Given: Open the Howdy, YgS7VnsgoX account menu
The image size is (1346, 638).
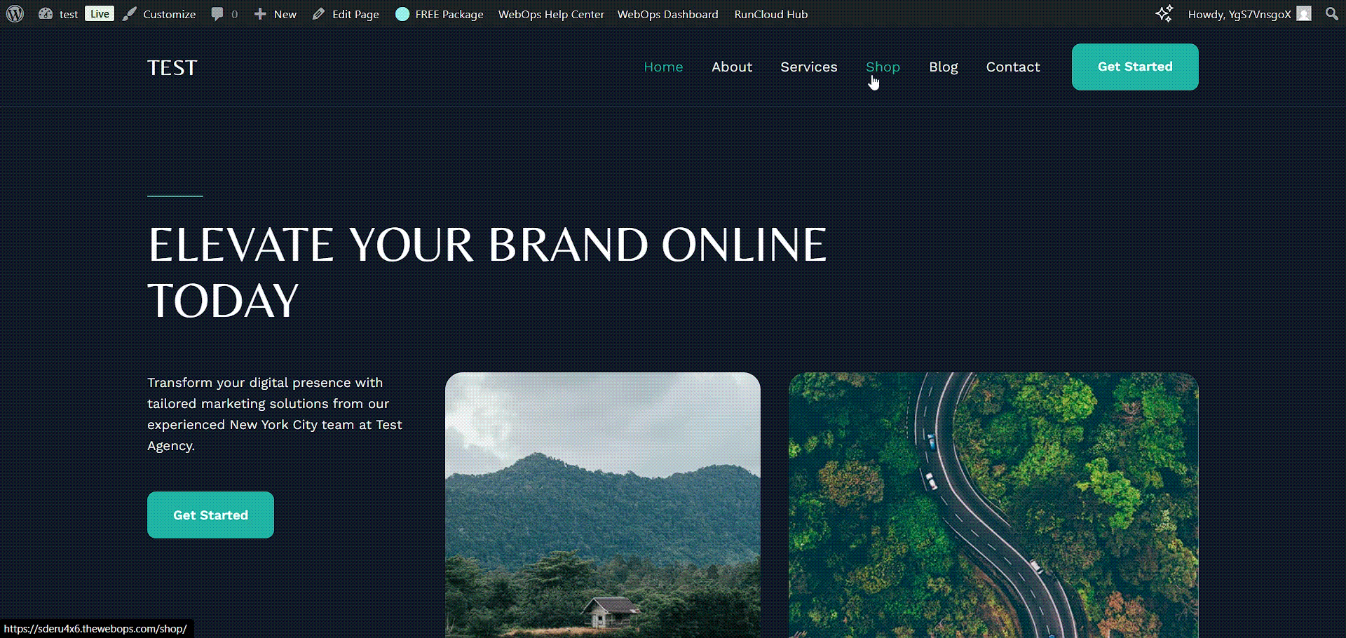Looking at the screenshot, I should 1239,14.
